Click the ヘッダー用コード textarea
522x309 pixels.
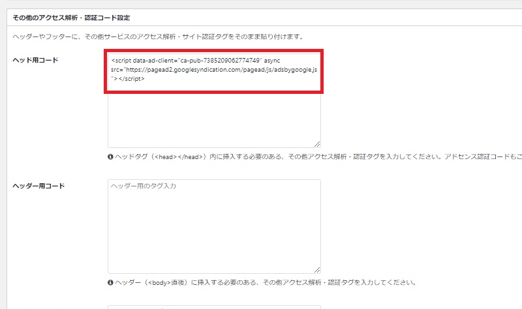[x=214, y=226]
